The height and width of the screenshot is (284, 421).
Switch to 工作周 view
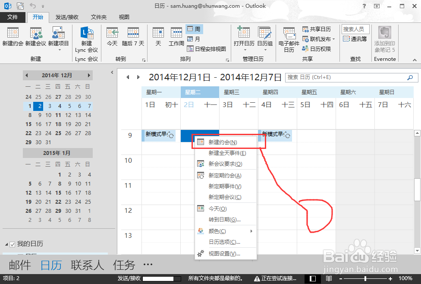[x=176, y=37]
